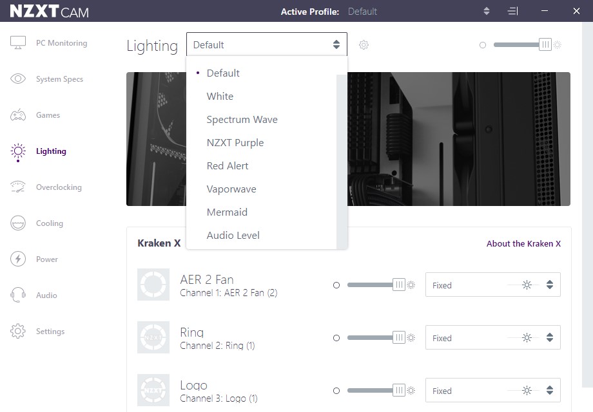Click the AER 2 Fan device thumbnail
Viewport: 593px width, 412px height.
point(153,285)
